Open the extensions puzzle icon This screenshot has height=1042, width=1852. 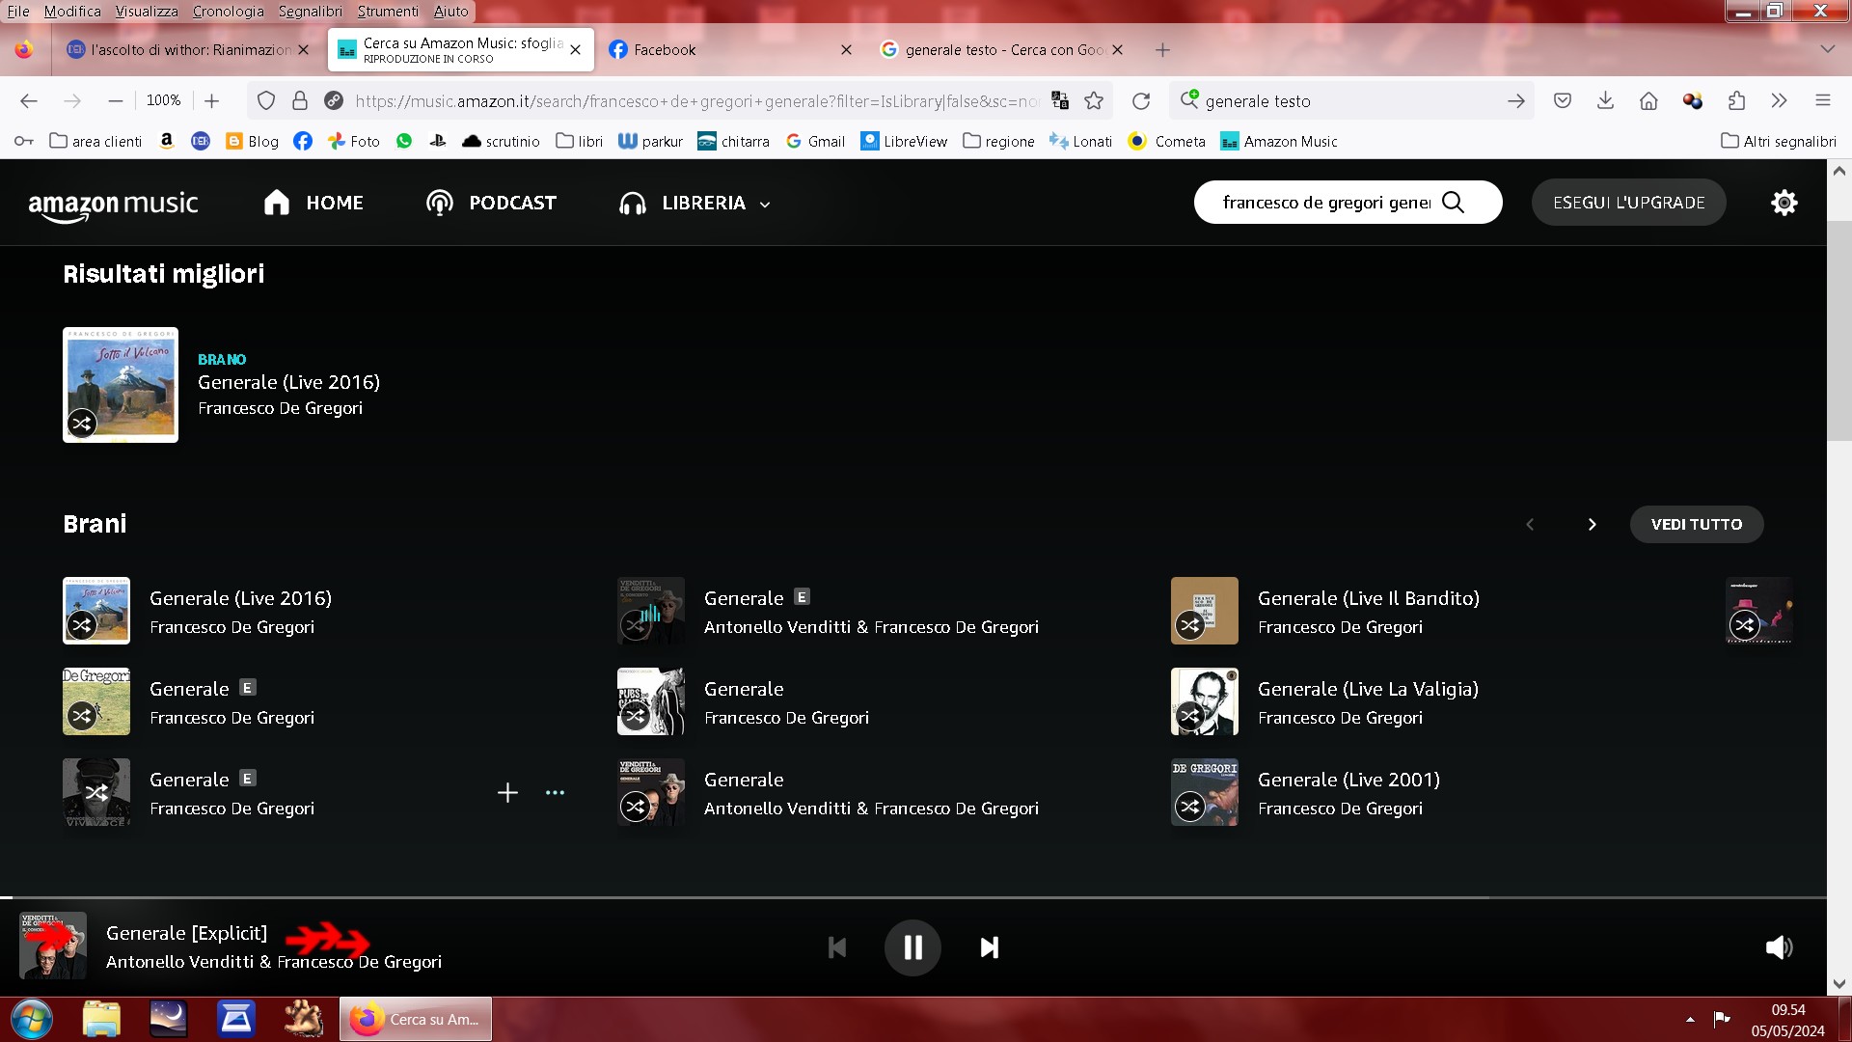tap(1736, 100)
